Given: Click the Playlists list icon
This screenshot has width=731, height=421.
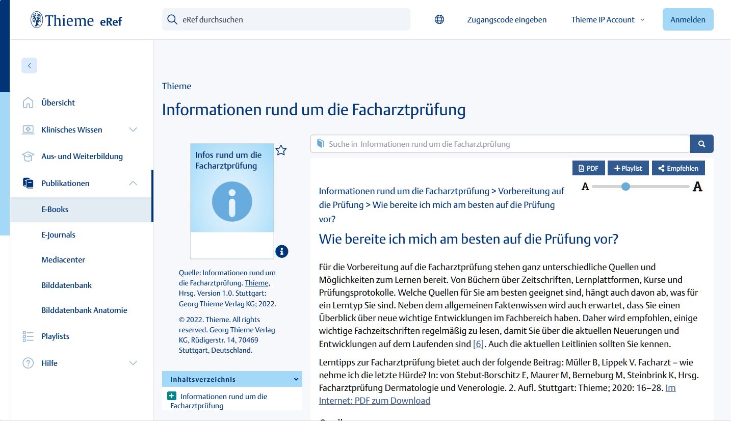Looking at the screenshot, I should [x=28, y=336].
